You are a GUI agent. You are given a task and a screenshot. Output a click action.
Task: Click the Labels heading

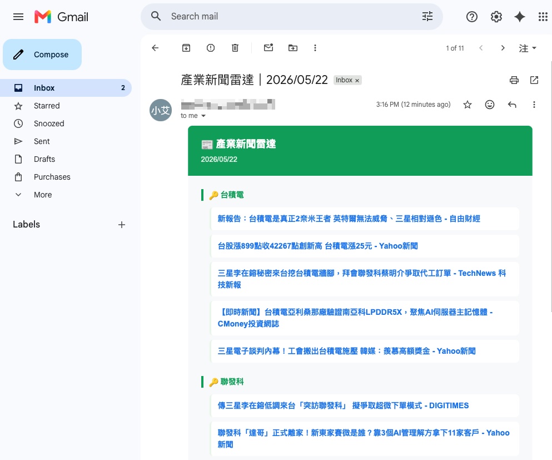coord(26,224)
